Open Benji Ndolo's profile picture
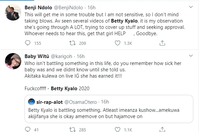Viewport: 200px width, 132px height. pos(13,12)
